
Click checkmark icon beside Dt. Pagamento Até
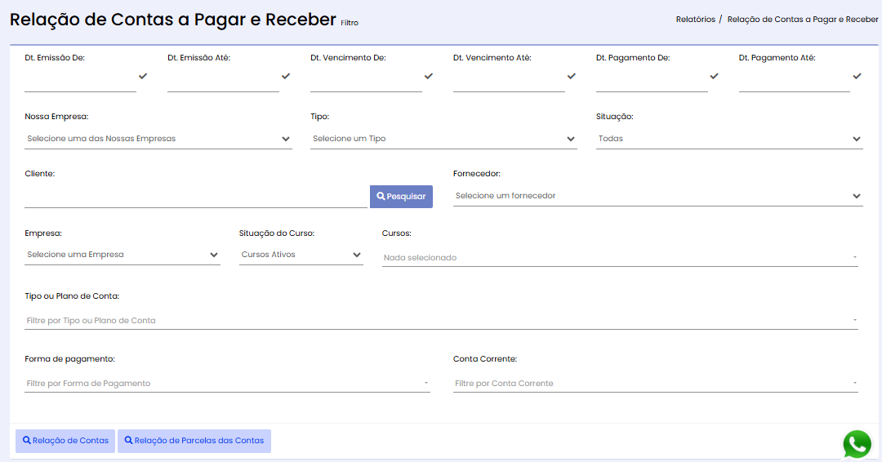857,76
